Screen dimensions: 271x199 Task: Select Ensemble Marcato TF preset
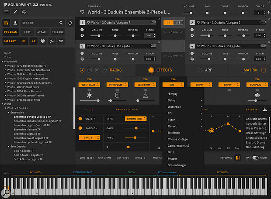27,130
